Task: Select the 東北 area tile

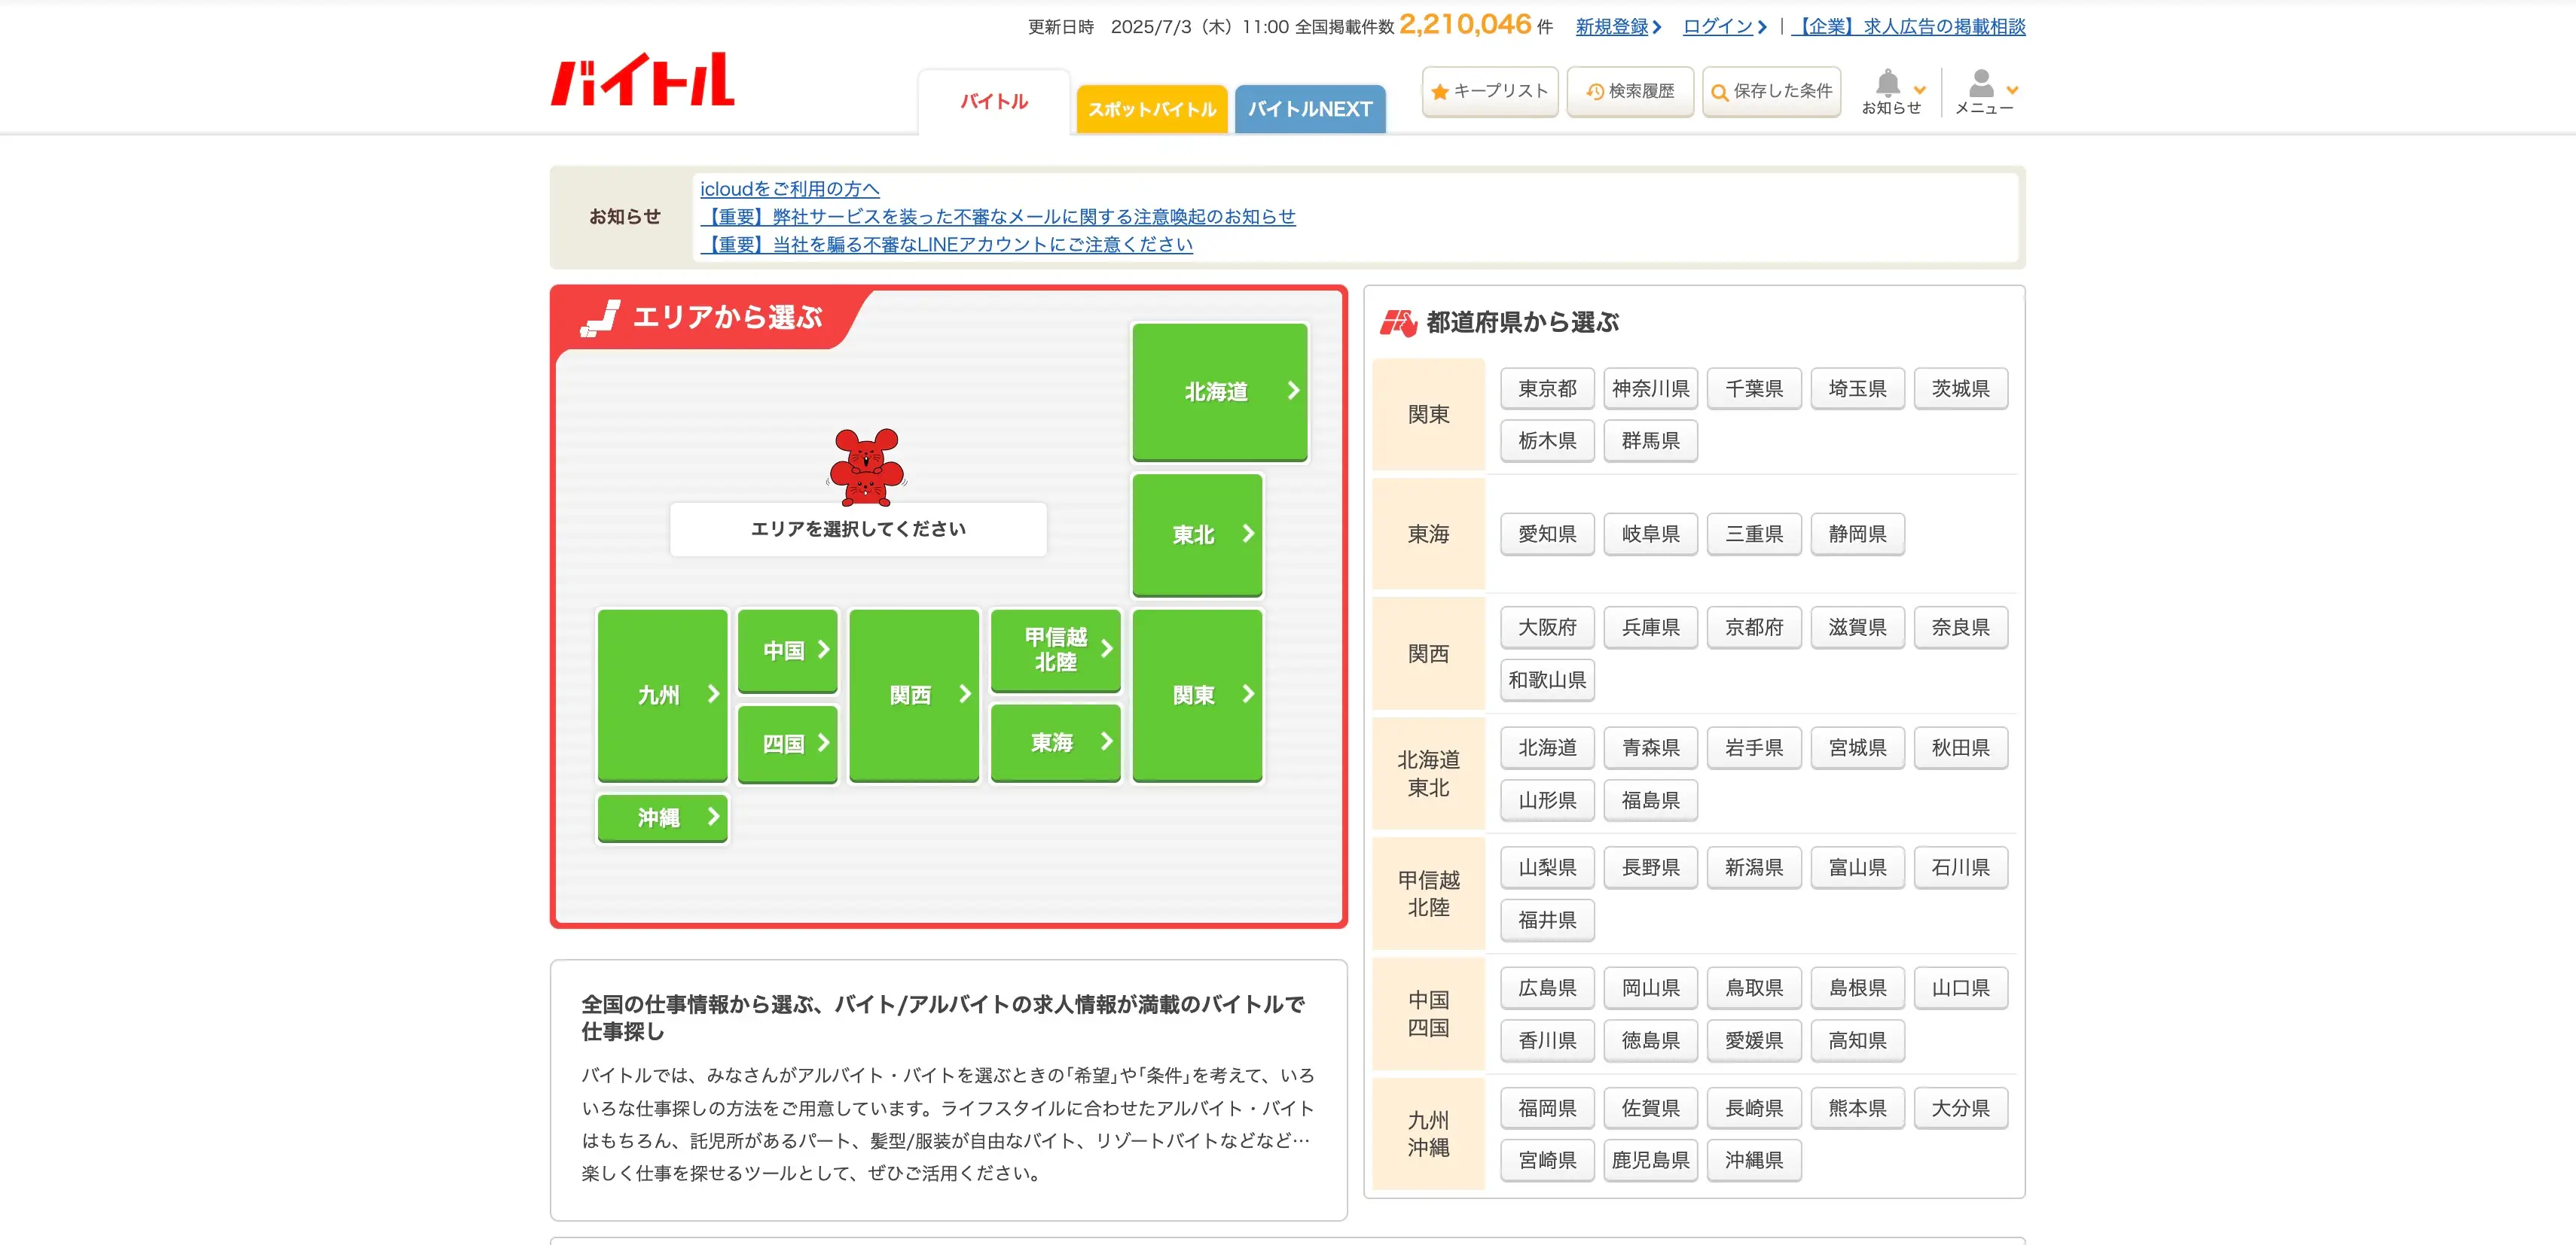Action: coord(1197,534)
